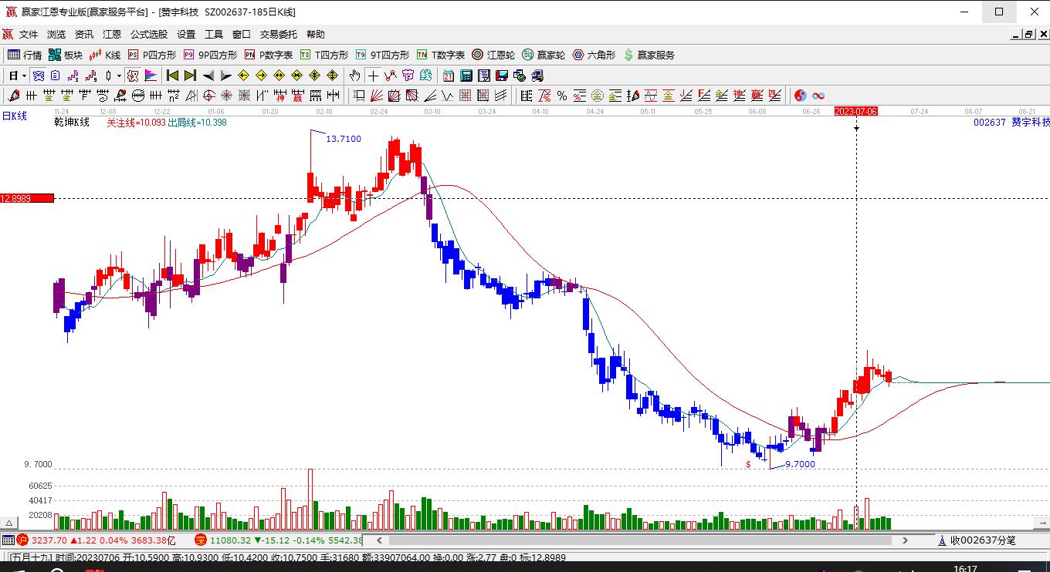Open the 公式选股 menu
The height and width of the screenshot is (572, 1050).
point(149,35)
